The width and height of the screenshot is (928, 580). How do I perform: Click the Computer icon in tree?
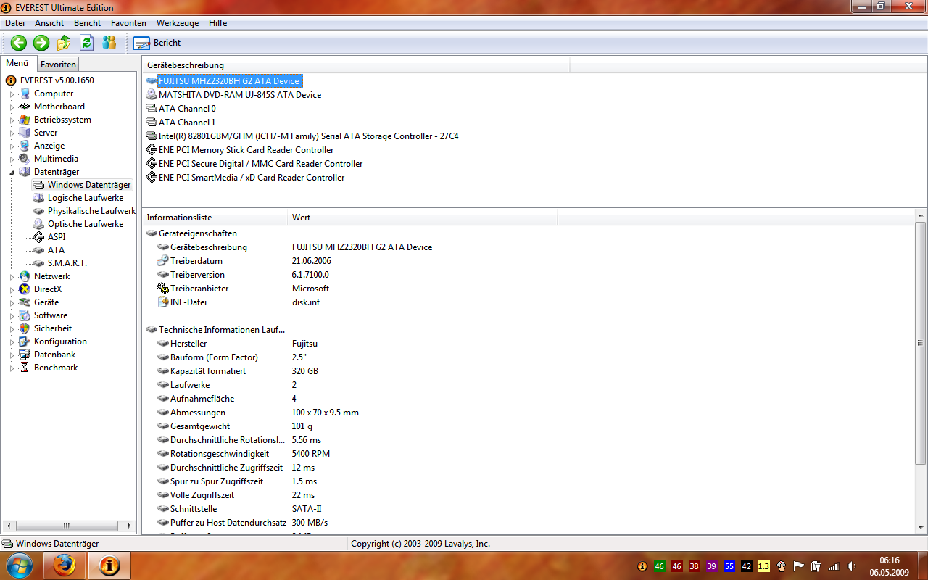(25, 94)
